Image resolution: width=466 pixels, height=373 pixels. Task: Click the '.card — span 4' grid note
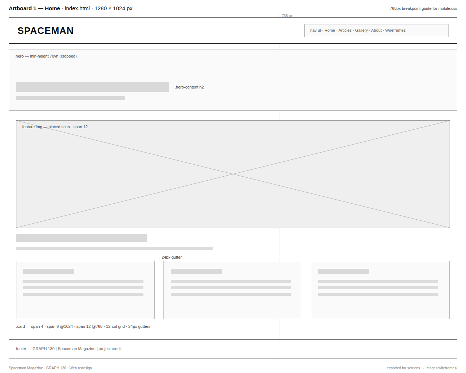[83, 326]
